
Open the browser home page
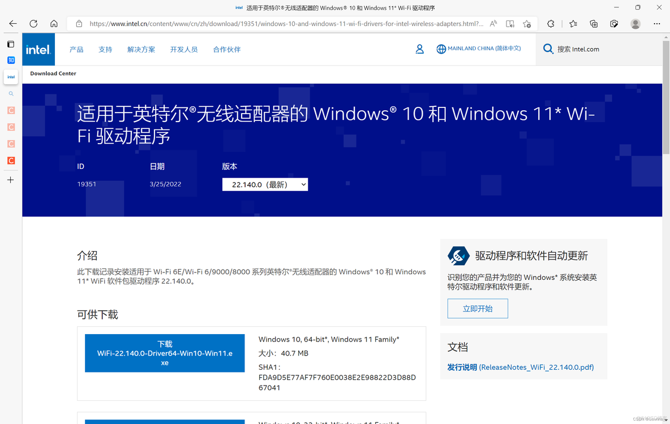point(54,24)
